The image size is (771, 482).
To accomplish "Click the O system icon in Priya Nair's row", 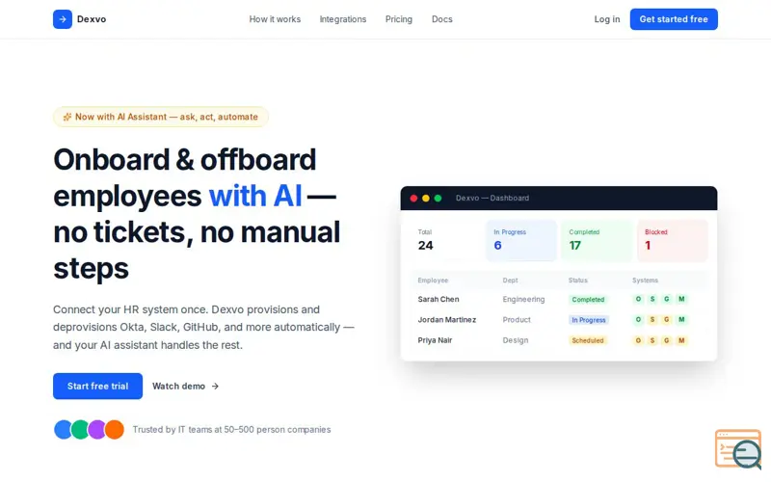I will click(638, 340).
